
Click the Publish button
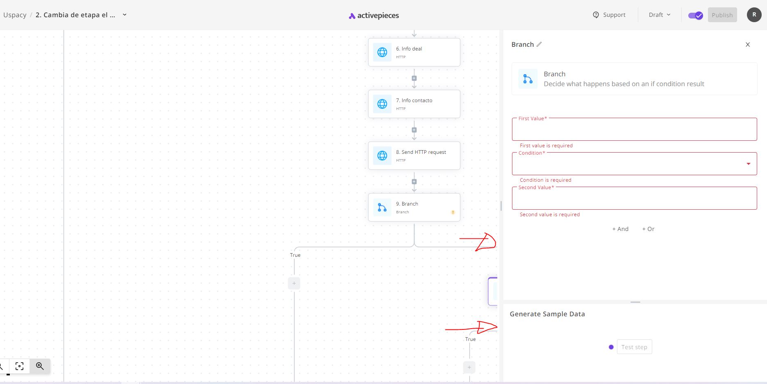pos(722,15)
